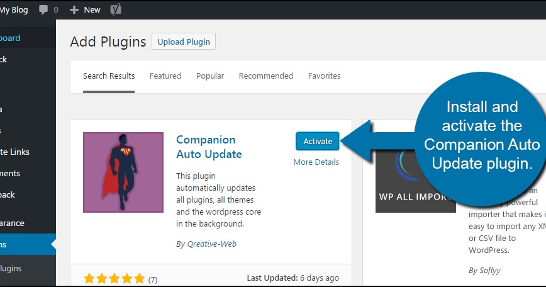Image resolution: width=546 pixels, height=287 pixels.
Task: Switch to the Featured tab
Action: point(165,76)
